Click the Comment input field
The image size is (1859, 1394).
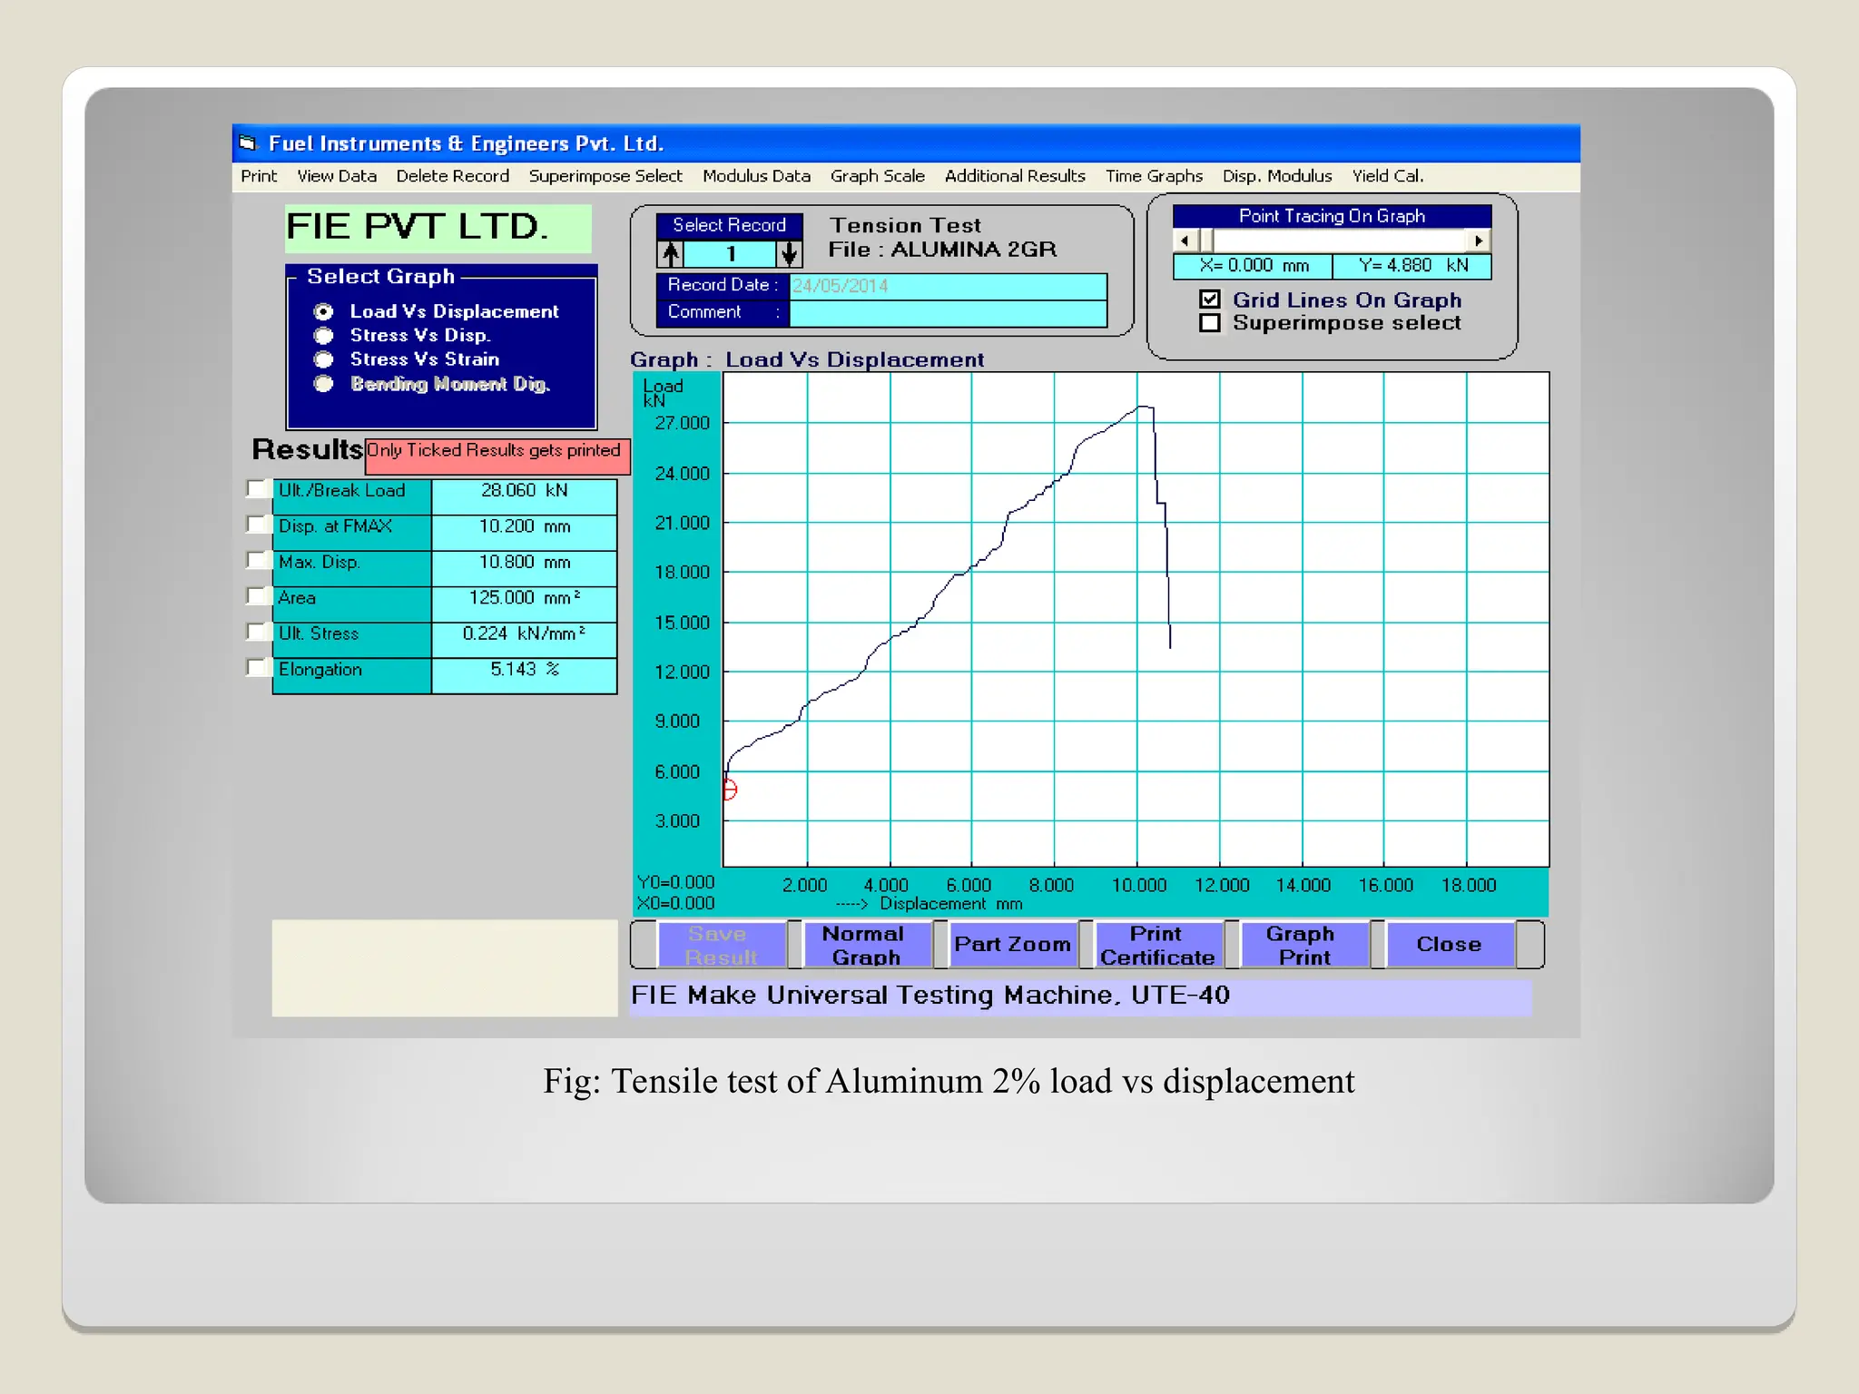tap(948, 313)
